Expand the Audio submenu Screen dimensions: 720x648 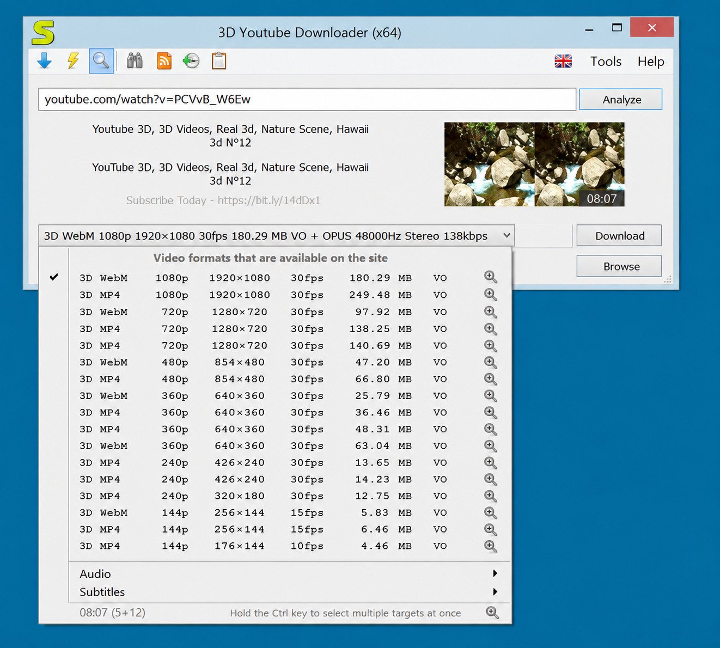(x=290, y=574)
